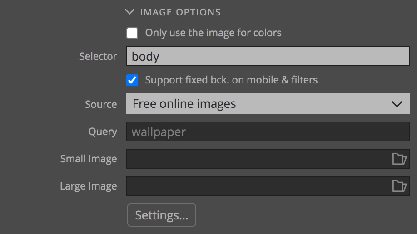The image size is (417, 234).
Task: Focus the Query field with wallpaper placeholder
Action: tap(268, 132)
